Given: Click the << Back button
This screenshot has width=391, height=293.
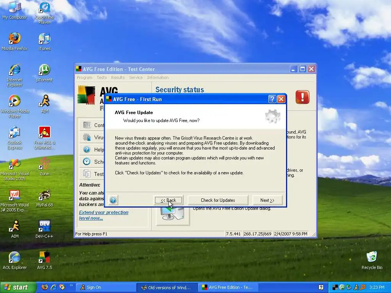Looking at the screenshot, I should (168, 200).
